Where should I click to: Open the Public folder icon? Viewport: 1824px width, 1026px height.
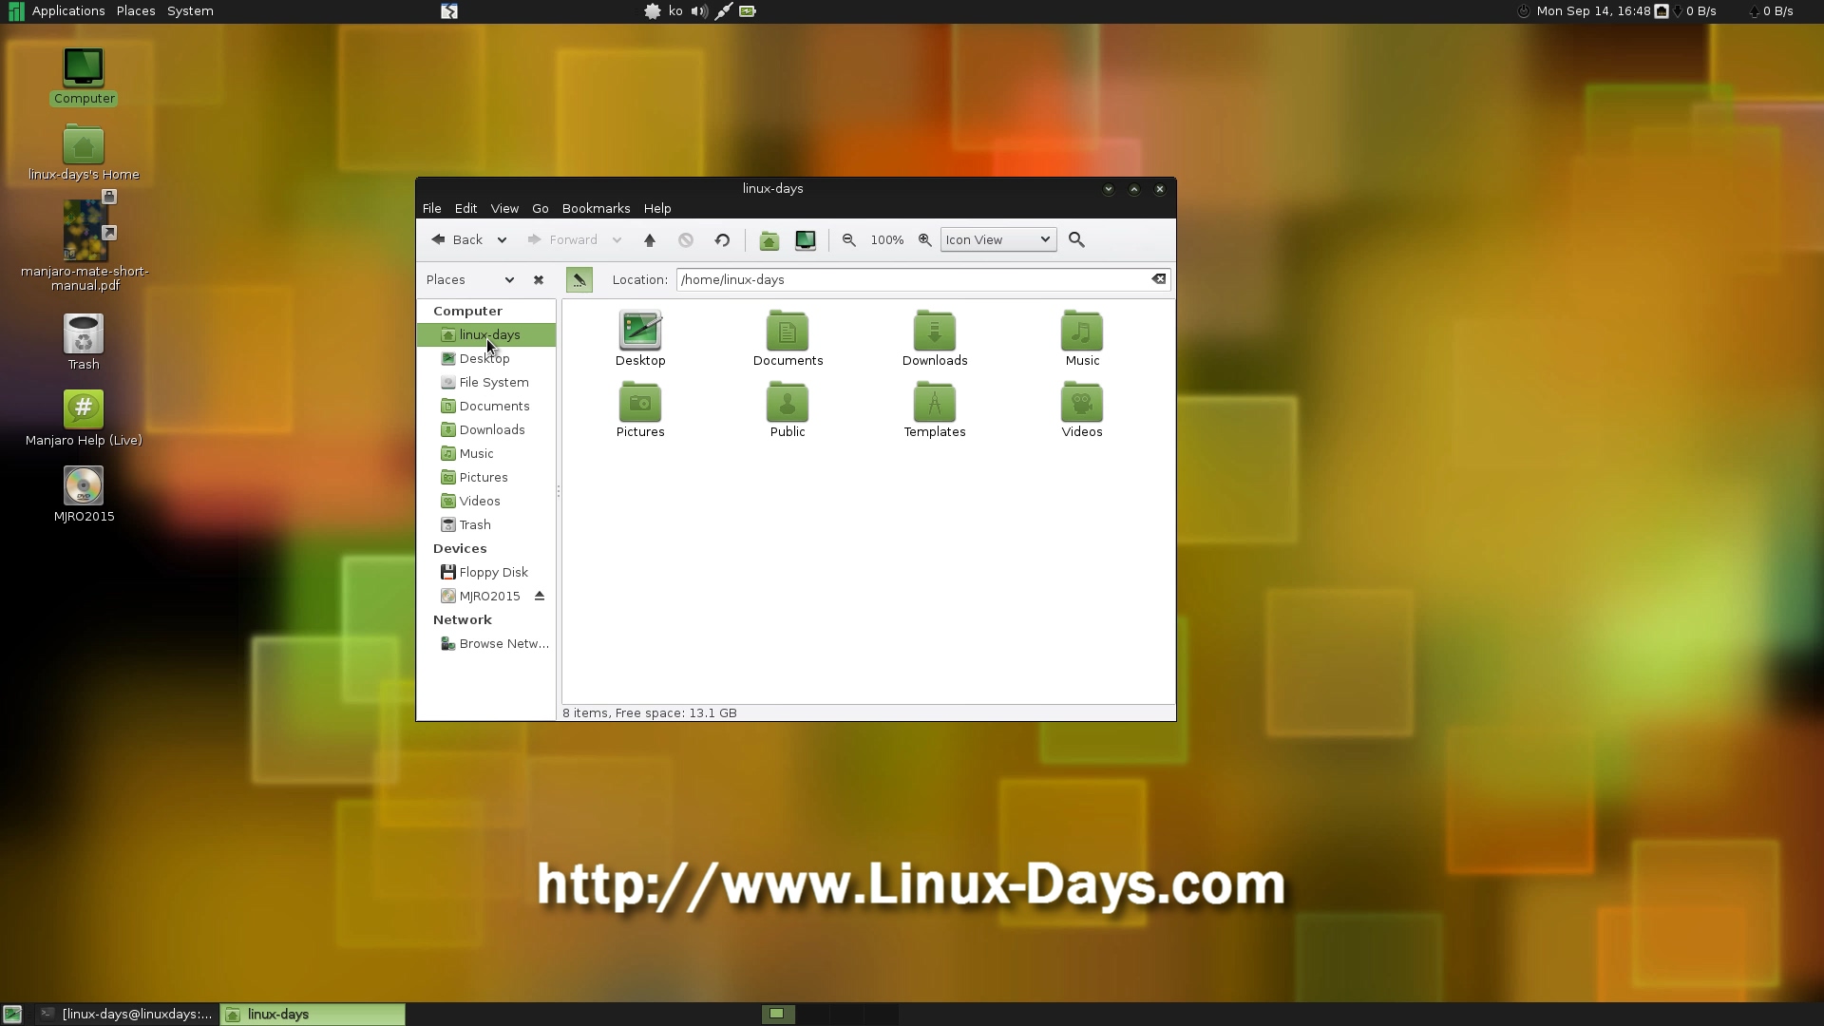(788, 409)
